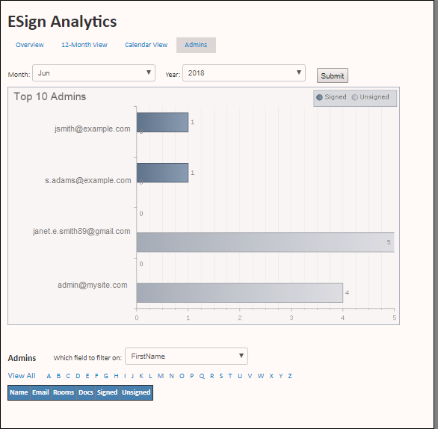Click the Submit button
438x429 pixels.
[x=333, y=75]
